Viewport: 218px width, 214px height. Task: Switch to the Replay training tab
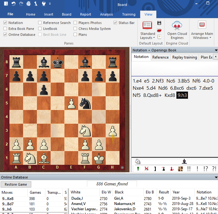coord(185,57)
